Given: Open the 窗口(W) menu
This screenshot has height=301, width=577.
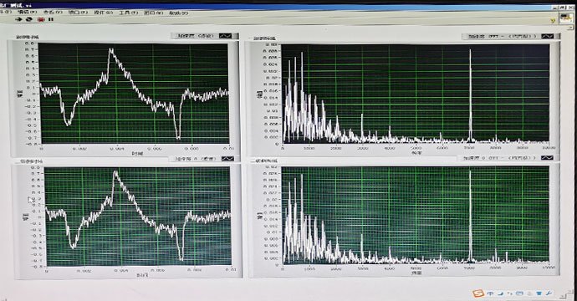Looking at the screenshot, I should (x=153, y=13).
